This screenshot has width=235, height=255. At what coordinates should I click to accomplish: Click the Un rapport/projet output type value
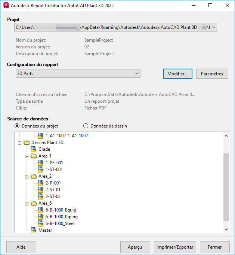pos(102,101)
